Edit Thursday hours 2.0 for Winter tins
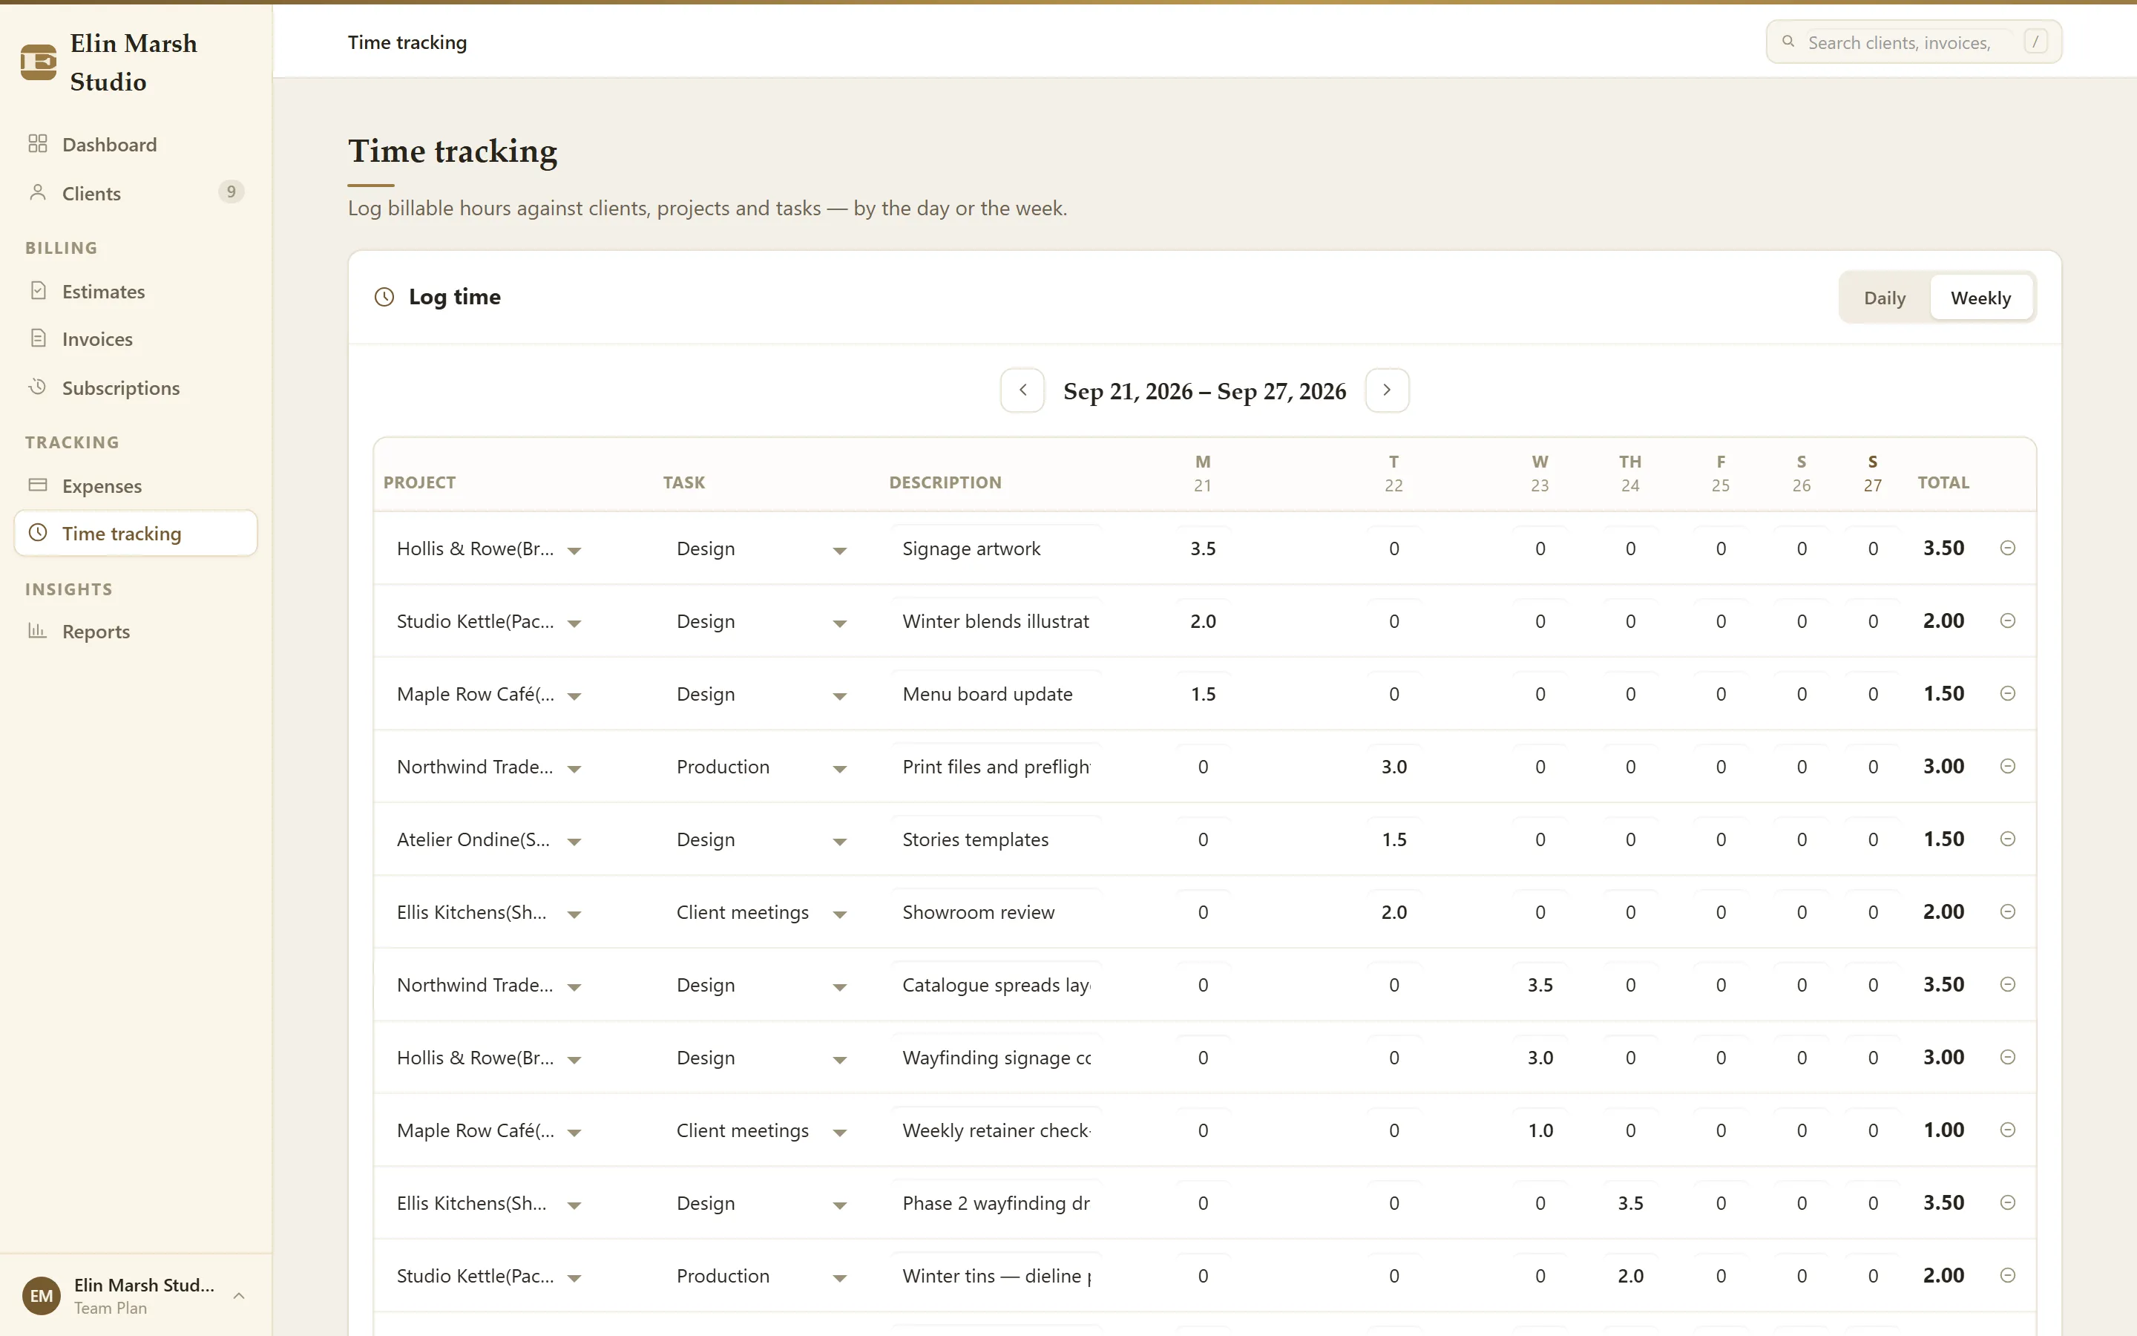The height and width of the screenshot is (1336, 2137). [1630, 1276]
